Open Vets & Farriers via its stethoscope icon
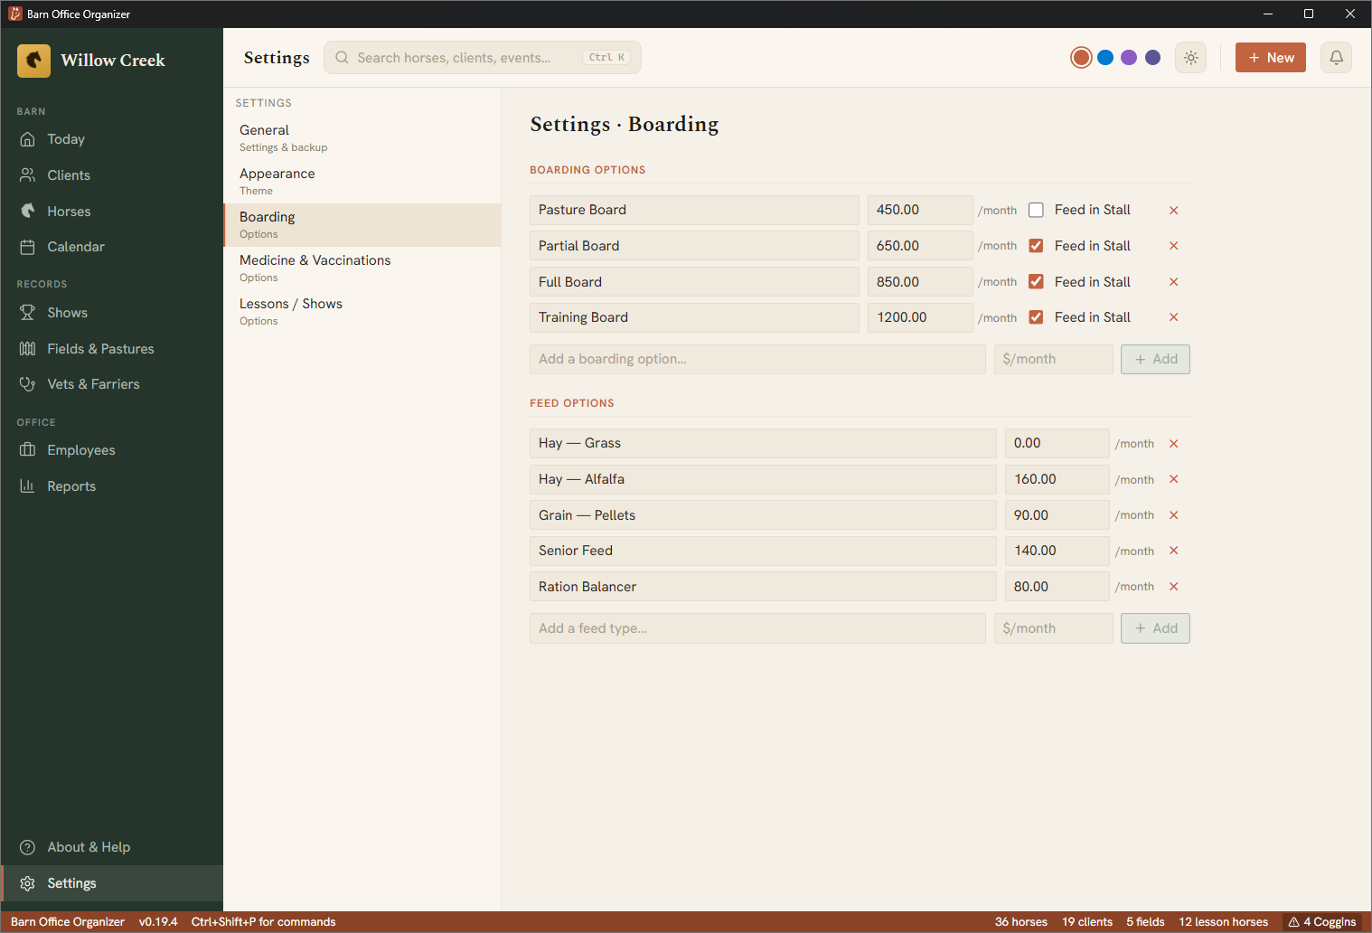Image resolution: width=1372 pixels, height=933 pixels. click(x=28, y=384)
